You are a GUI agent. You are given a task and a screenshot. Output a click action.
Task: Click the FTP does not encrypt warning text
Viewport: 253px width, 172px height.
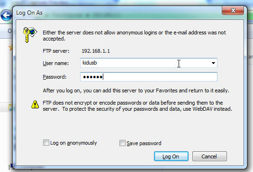pyautogui.click(x=137, y=106)
